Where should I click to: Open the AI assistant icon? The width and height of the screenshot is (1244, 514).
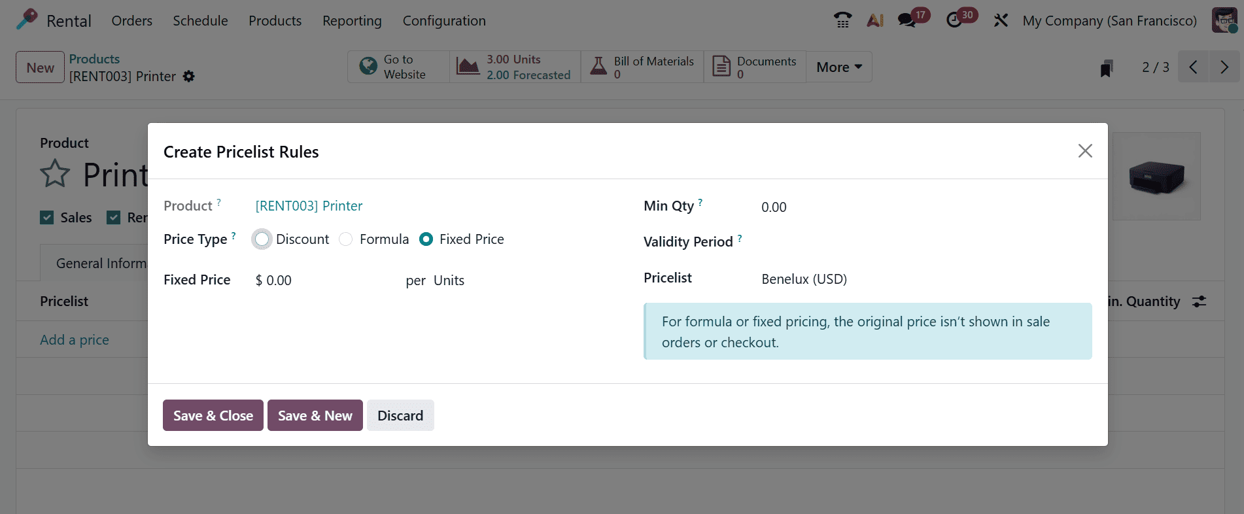tap(874, 20)
